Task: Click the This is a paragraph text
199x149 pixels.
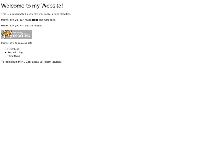Action: [13, 14]
